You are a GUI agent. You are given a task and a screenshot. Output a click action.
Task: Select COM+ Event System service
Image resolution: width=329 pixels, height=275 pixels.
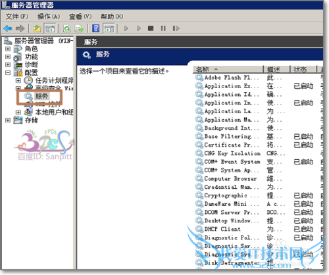click(x=259, y=162)
